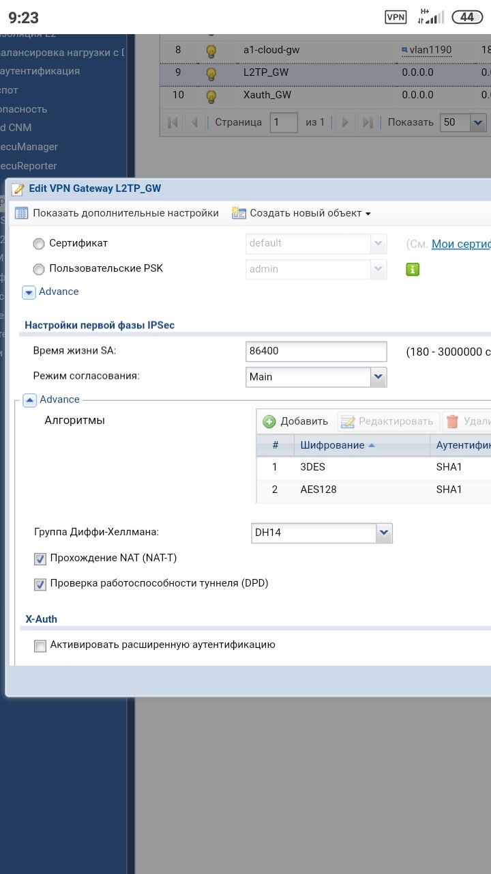Go to first page of gateway list

pyautogui.click(x=173, y=122)
